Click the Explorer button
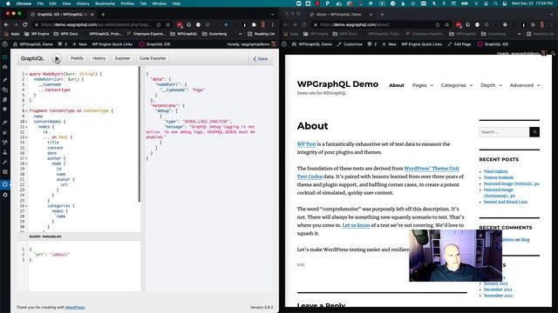Screen dimensions: 558x313 [122, 58]
